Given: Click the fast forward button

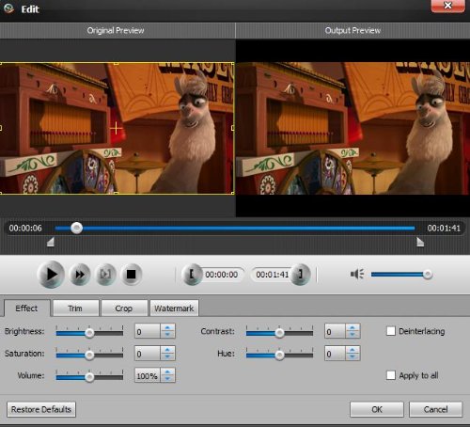Looking at the screenshot, I should tap(80, 275).
